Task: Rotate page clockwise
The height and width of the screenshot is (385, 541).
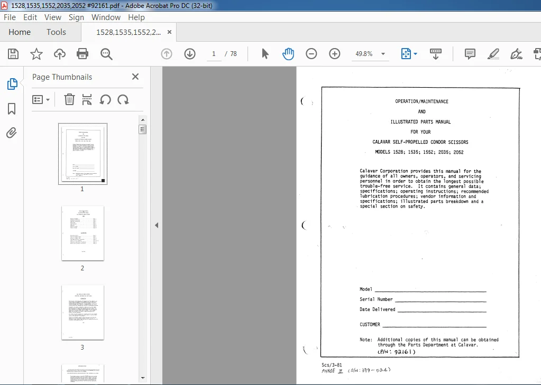Action: (x=123, y=100)
